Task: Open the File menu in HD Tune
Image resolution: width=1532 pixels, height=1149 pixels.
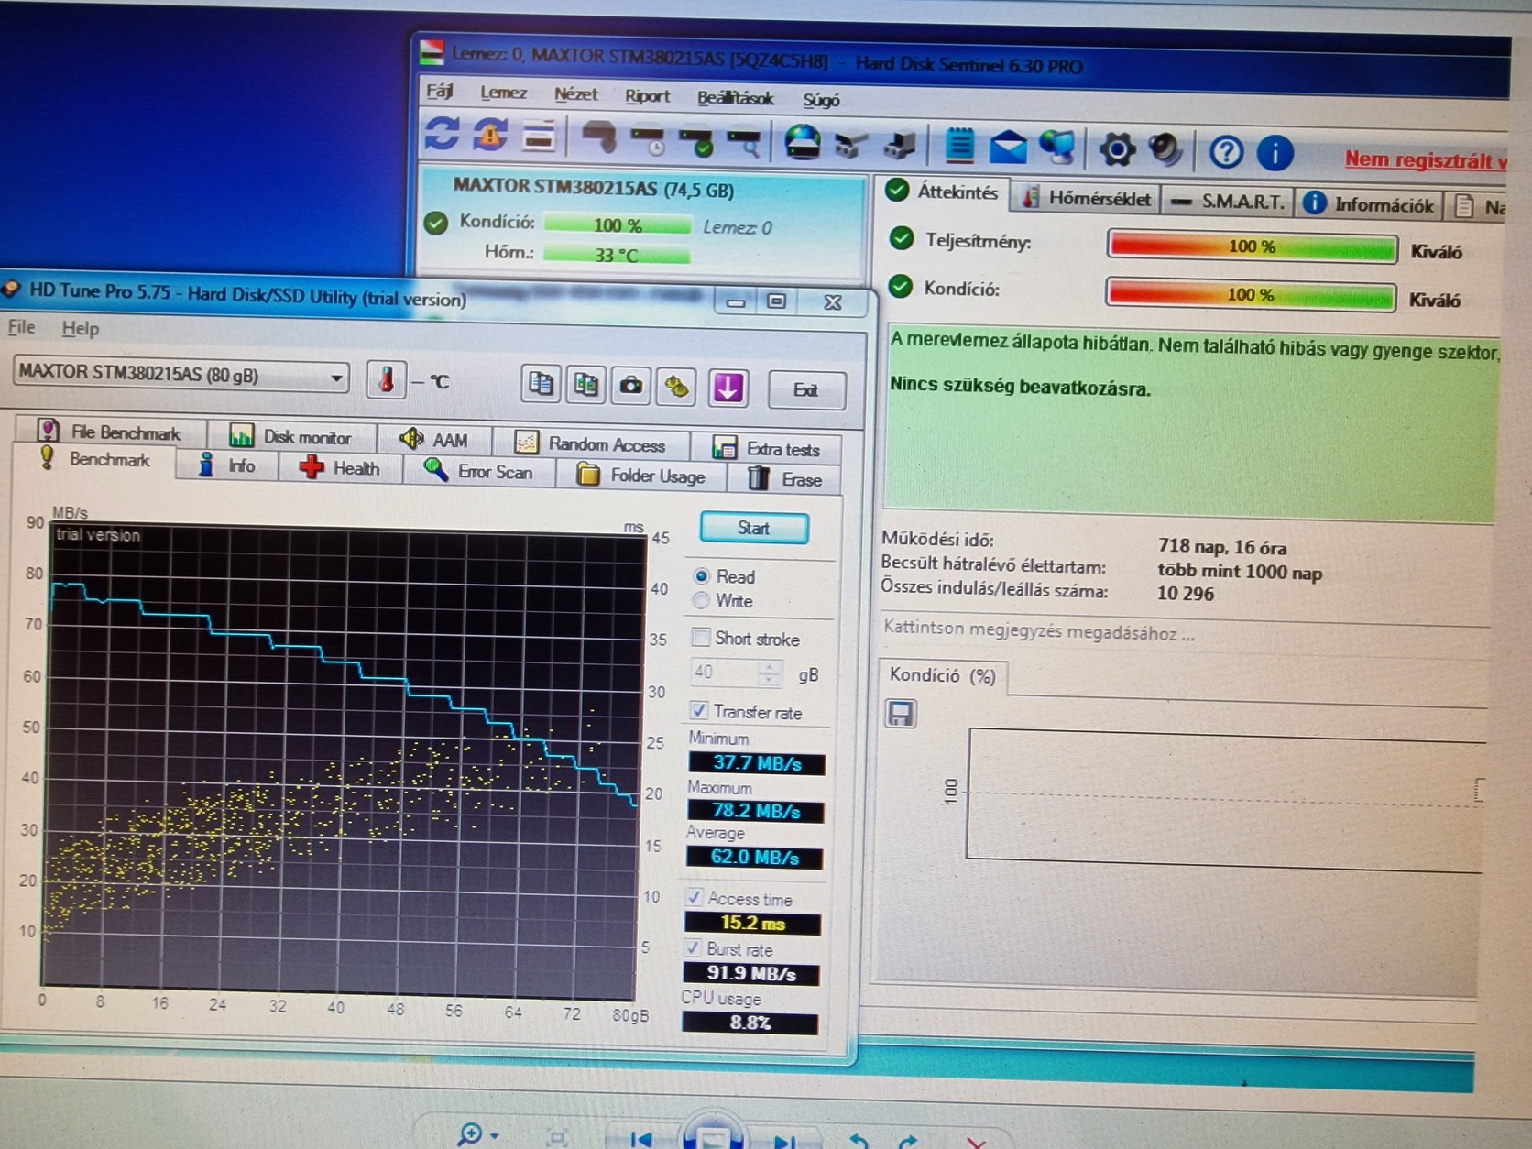Action: (x=21, y=327)
